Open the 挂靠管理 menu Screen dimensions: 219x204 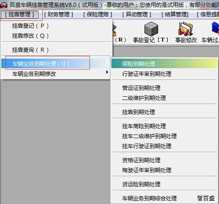[20, 15]
